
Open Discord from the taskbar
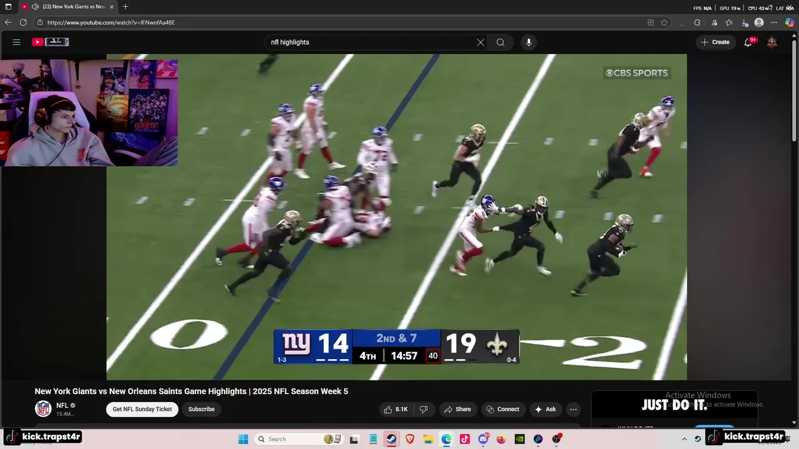[483, 439]
